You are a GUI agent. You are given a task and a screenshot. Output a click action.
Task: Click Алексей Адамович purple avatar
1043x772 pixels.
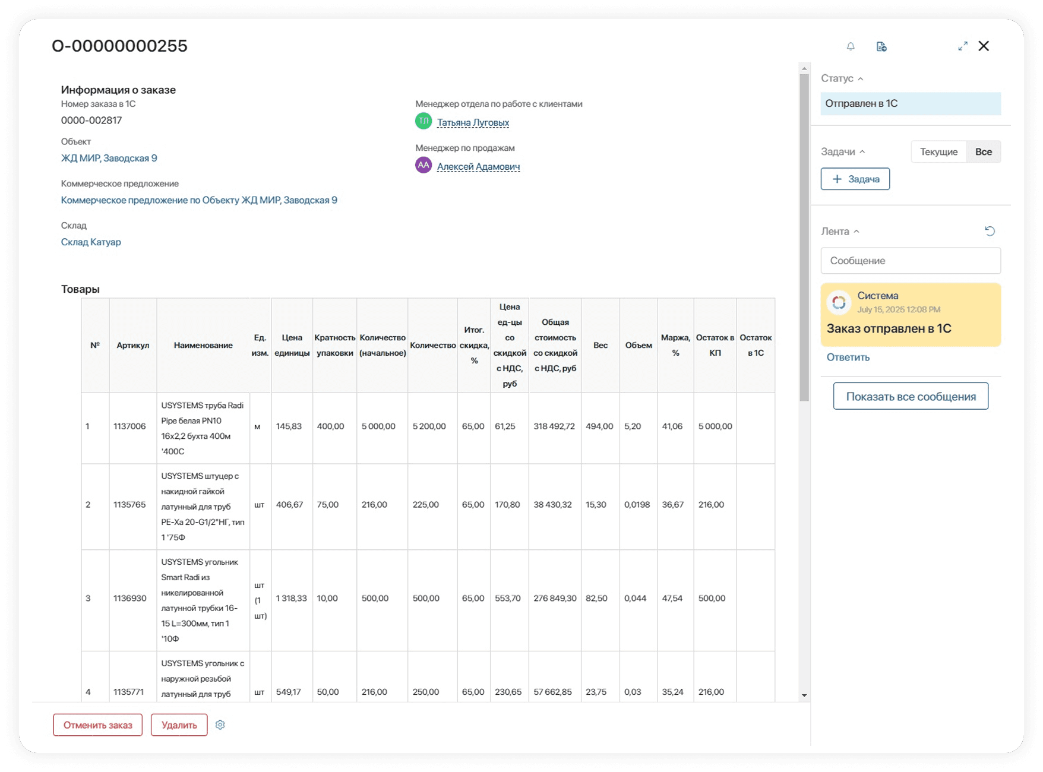(x=423, y=166)
